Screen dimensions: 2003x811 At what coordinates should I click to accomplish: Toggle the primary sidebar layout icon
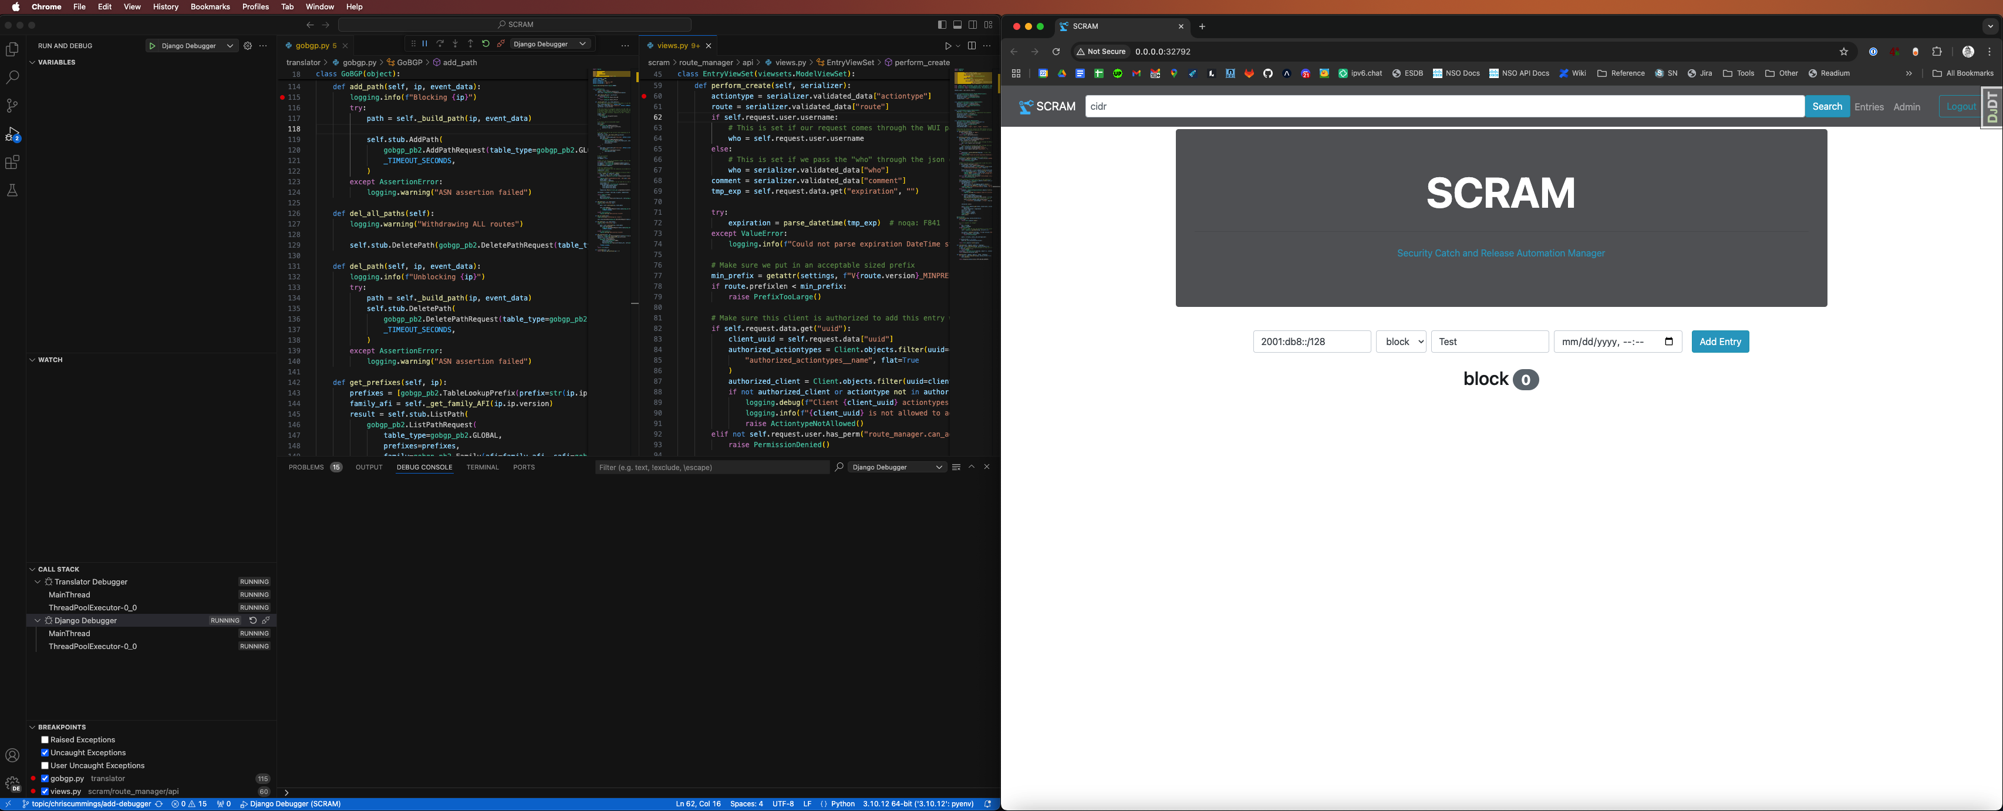(942, 25)
